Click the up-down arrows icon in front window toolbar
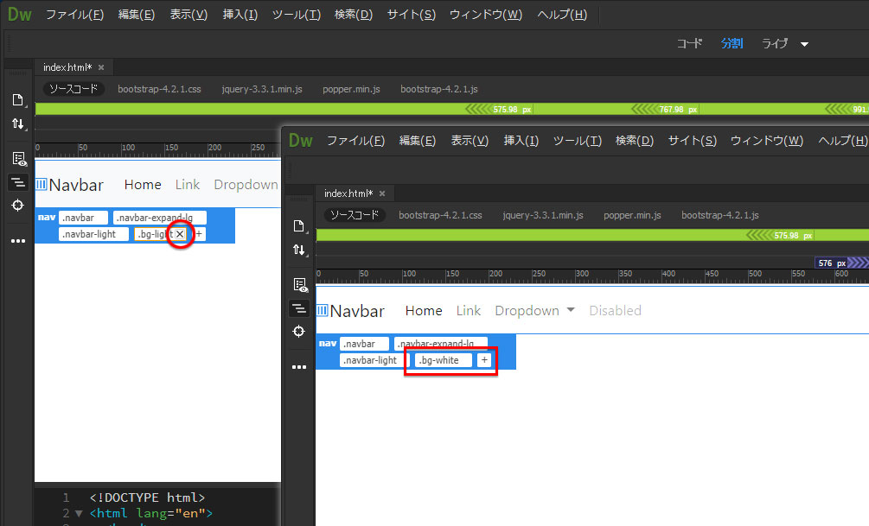Image resolution: width=869 pixels, height=526 pixels. (x=299, y=250)
